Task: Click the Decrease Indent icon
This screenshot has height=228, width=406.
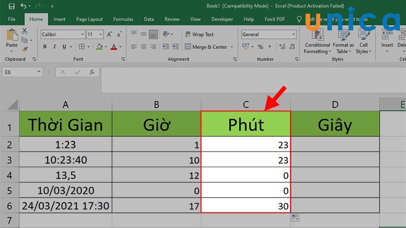Action: point(166,47)
